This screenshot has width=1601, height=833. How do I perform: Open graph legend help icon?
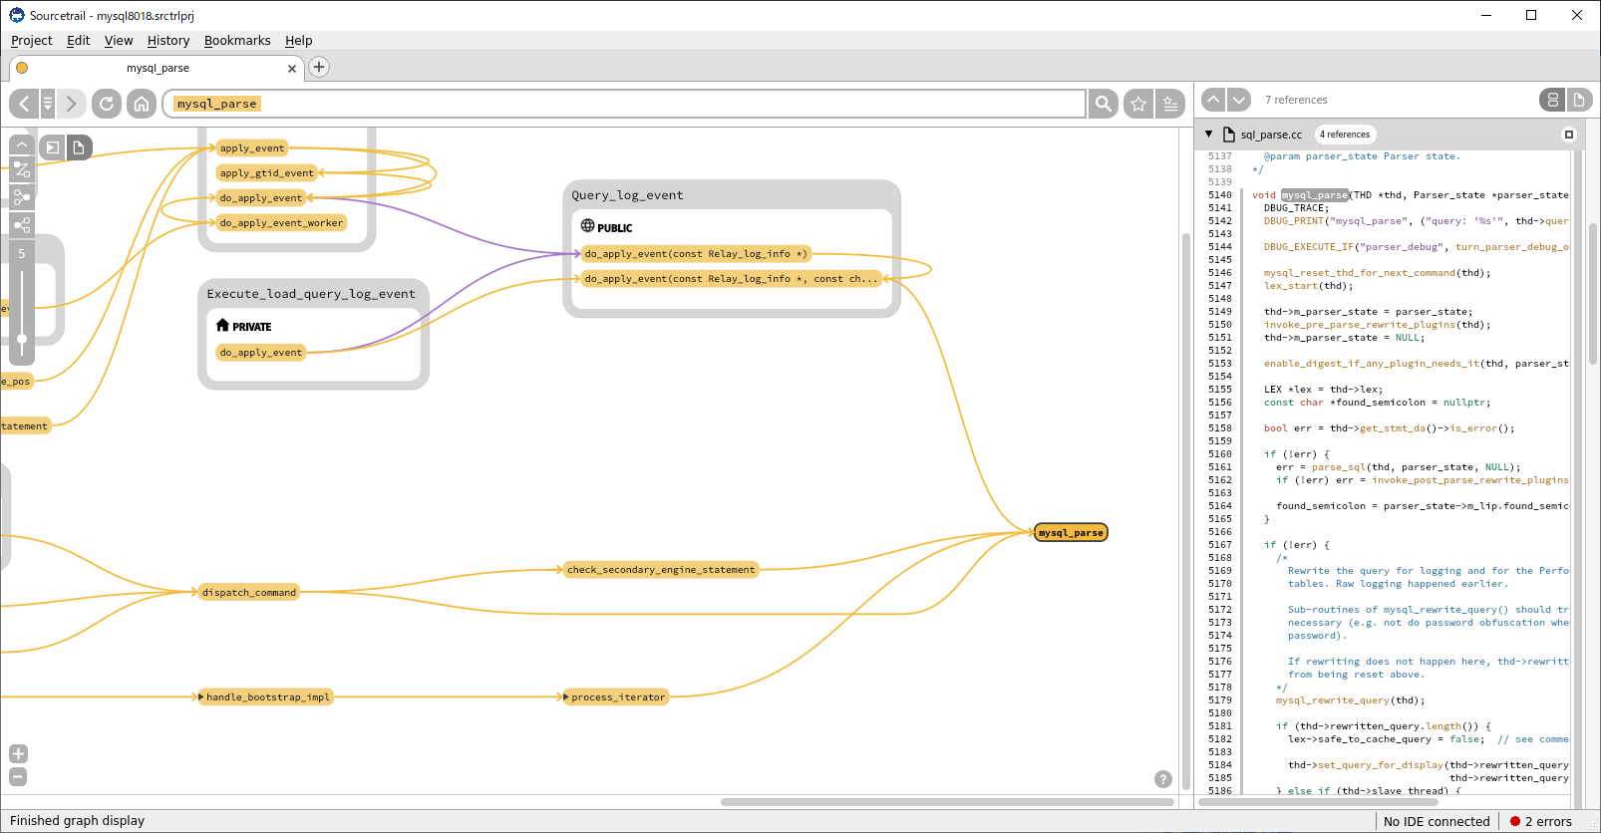pos(1162,779)
